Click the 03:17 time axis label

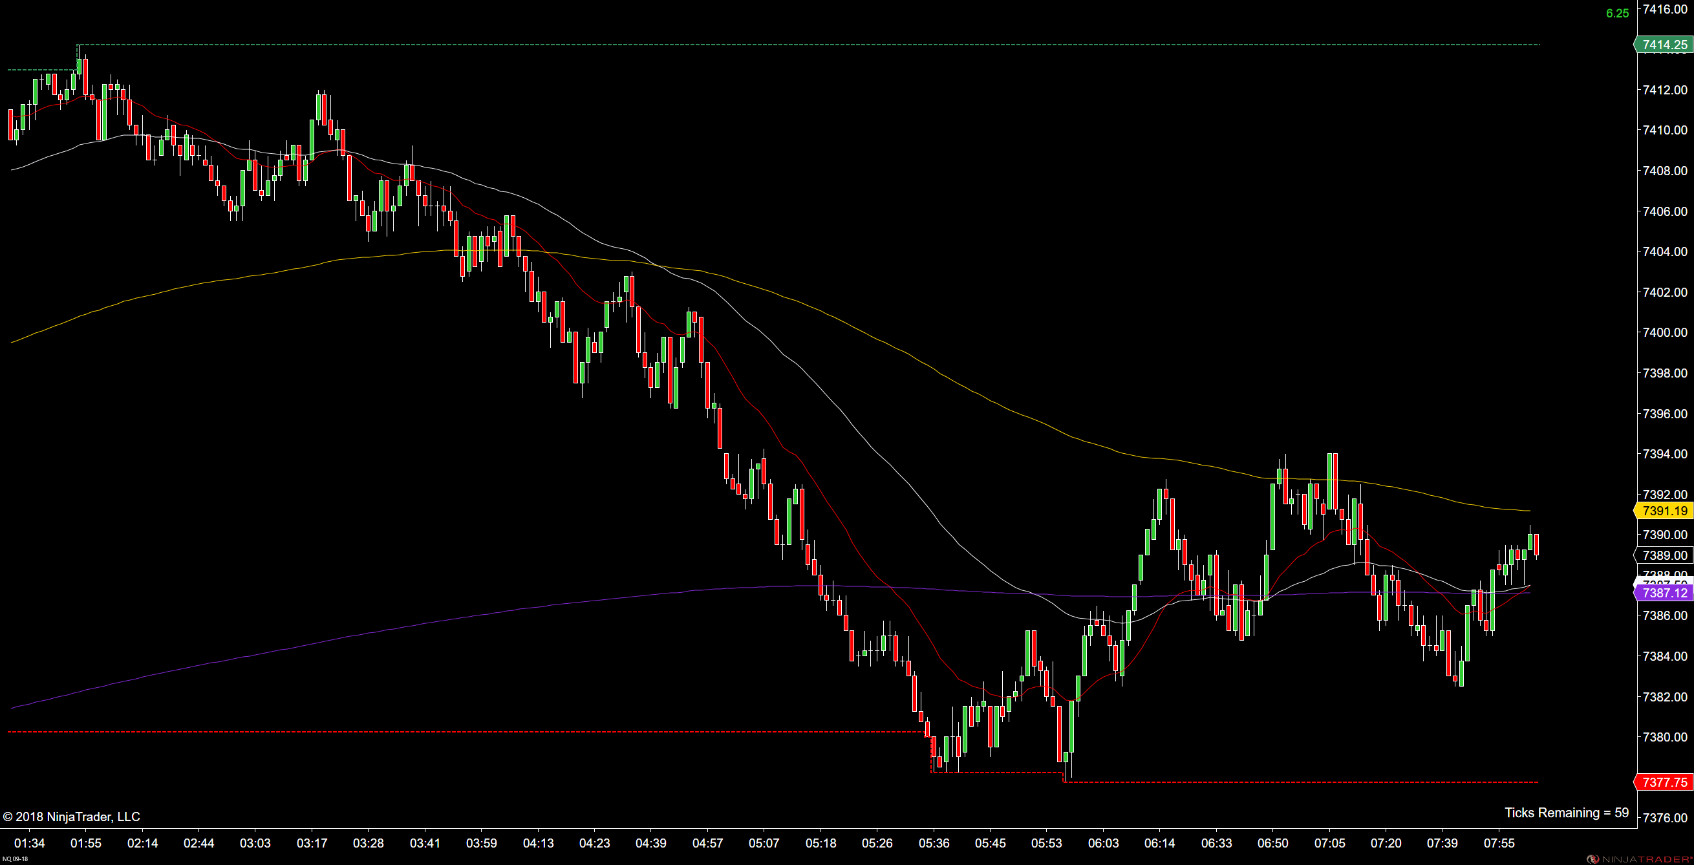click(312, 843)
